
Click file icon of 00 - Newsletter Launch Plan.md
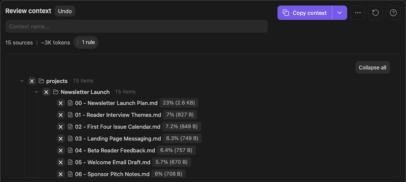pos(70,103)
